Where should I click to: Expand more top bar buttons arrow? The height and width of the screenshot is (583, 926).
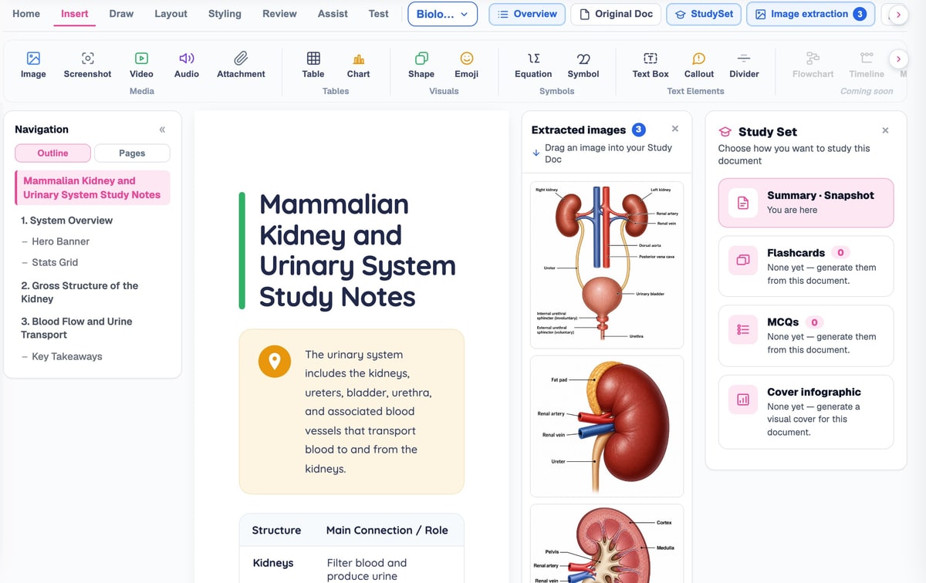[x=898, y=15]
